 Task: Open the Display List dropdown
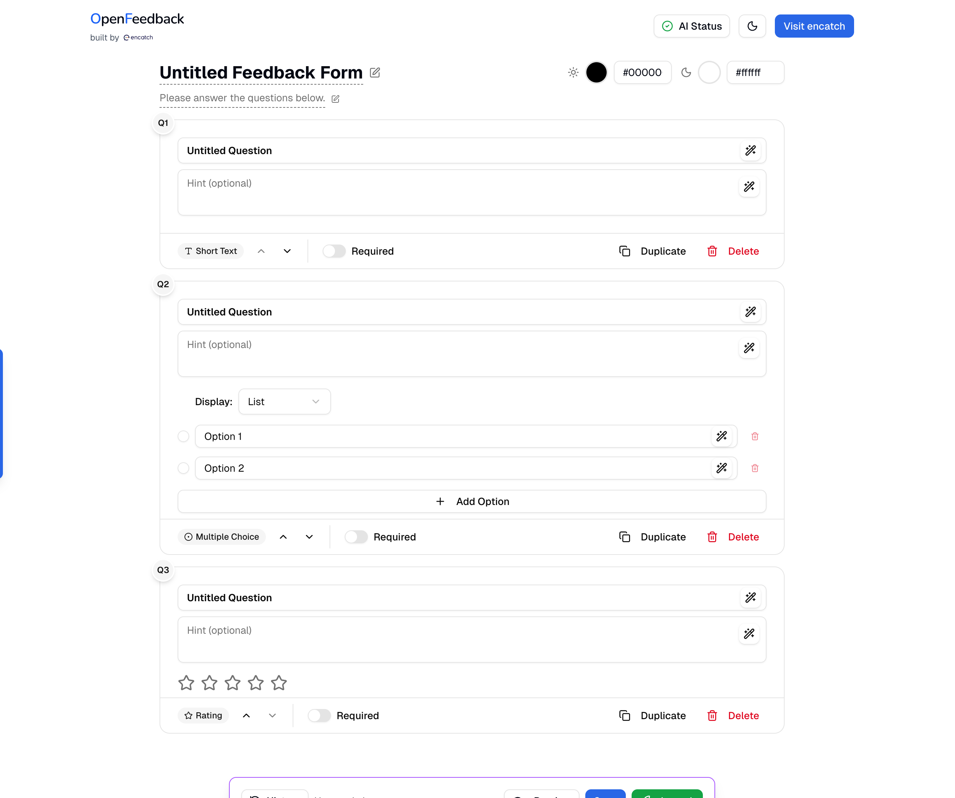click(284, 402)
